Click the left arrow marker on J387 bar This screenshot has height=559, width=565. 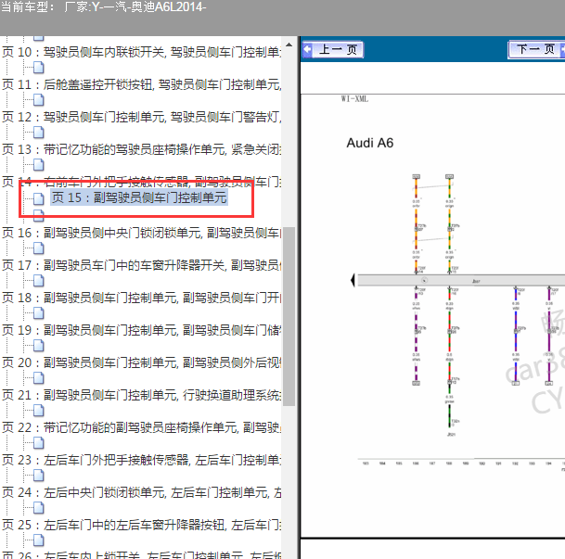pyautogui.click(x=353, y=280)
